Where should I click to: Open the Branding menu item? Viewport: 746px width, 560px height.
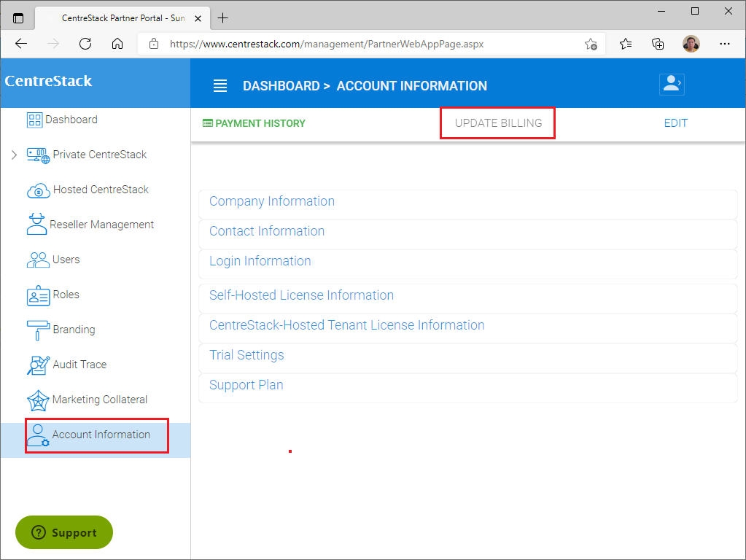74,330
